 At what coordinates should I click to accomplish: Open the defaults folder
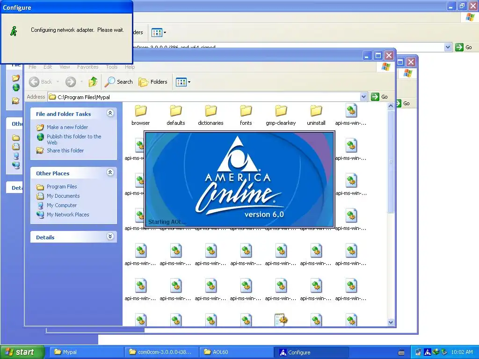point(176,115)
